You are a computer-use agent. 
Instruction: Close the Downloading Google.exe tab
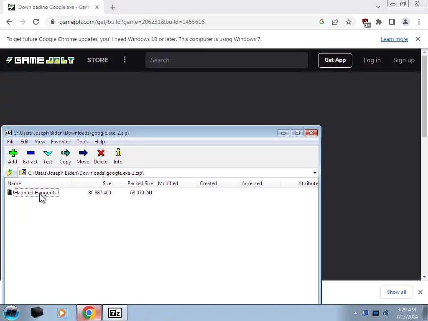pyautogui.click(x=97, y=7)
